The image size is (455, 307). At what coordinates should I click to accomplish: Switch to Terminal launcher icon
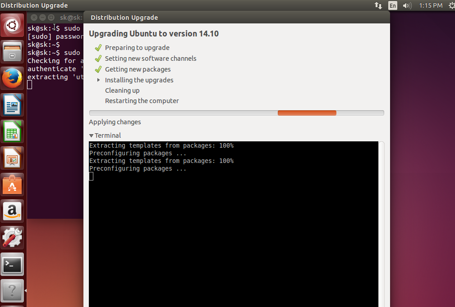coord(12,265)
